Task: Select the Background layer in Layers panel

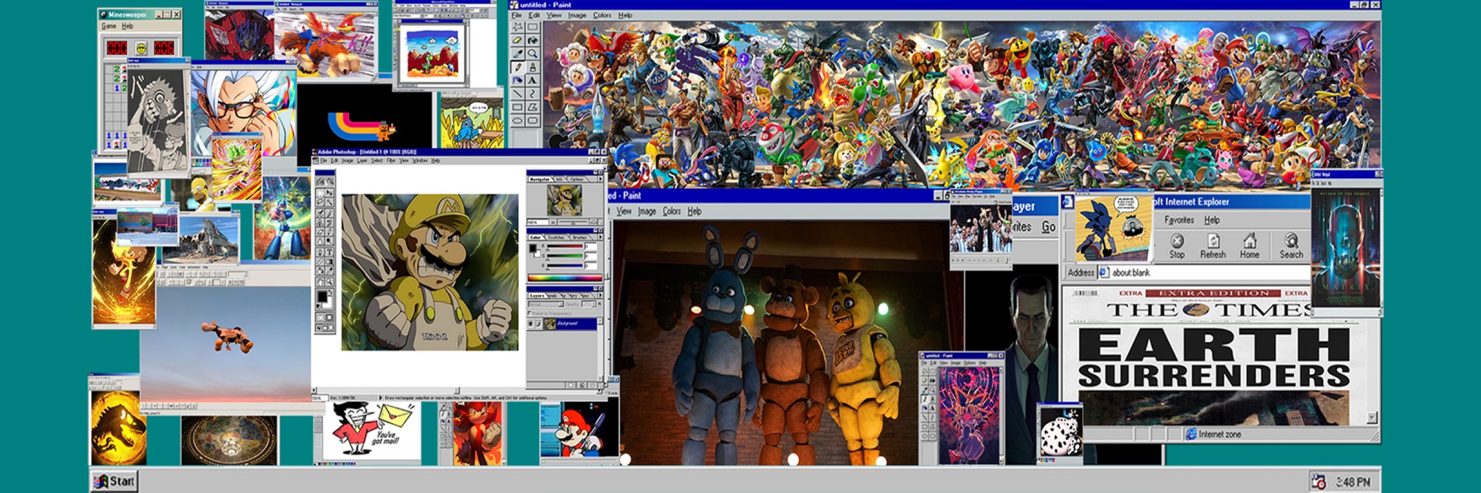Action: pyautogui.click(x=562, y=324)
